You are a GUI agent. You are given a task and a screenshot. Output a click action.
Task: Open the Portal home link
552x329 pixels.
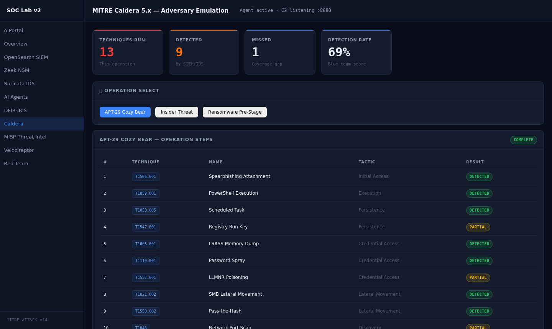click(x=42, y=31)
